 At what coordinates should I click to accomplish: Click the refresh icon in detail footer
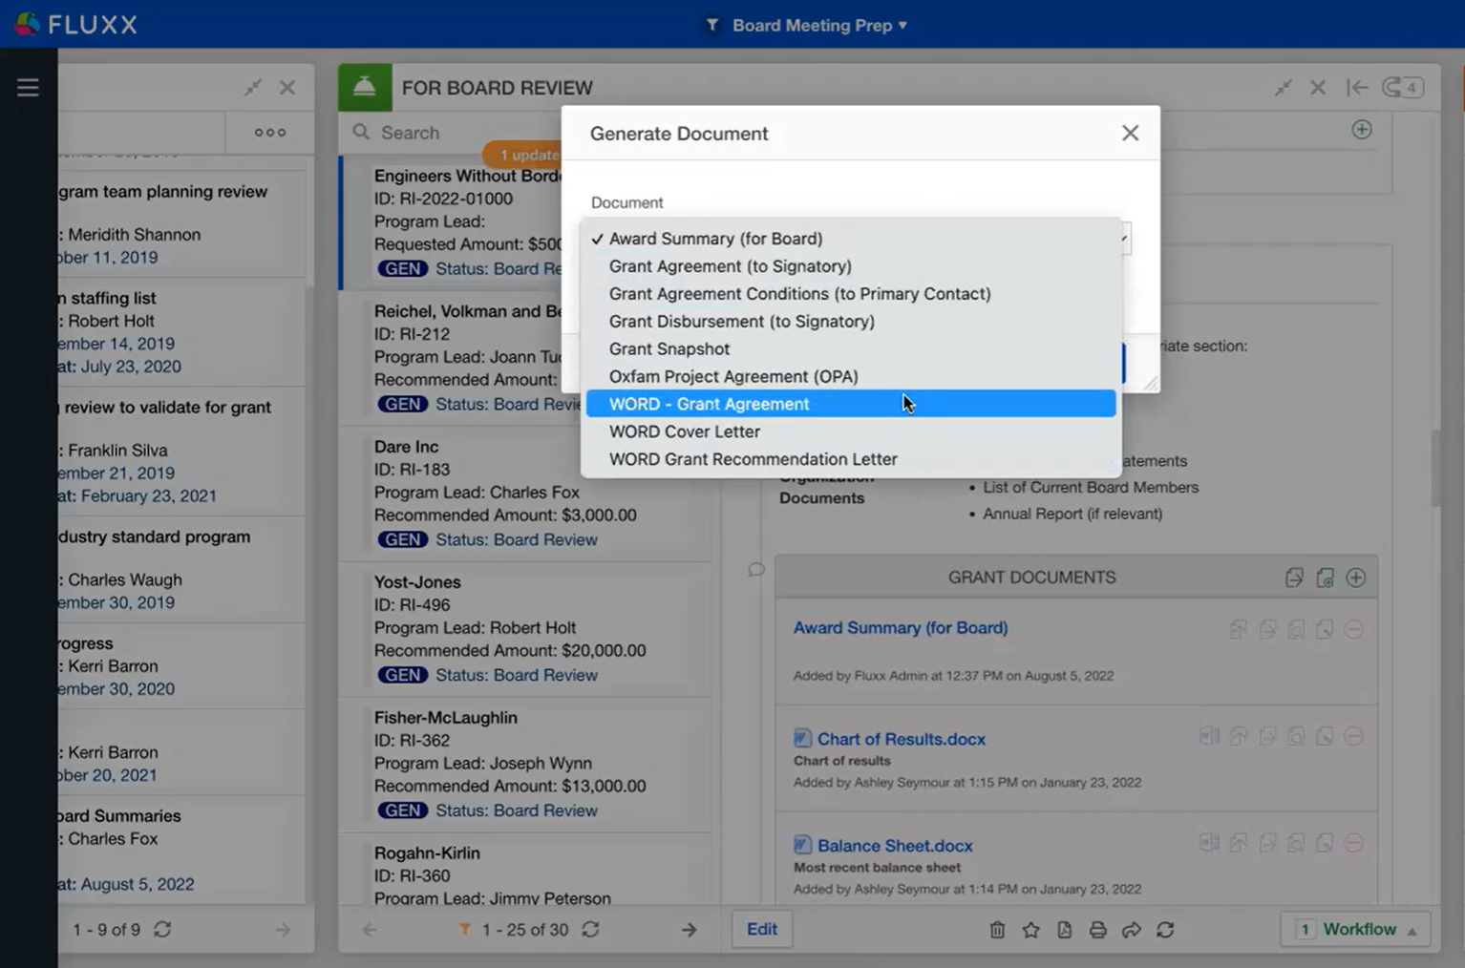pyautogui.click(x=1165, y=930)
